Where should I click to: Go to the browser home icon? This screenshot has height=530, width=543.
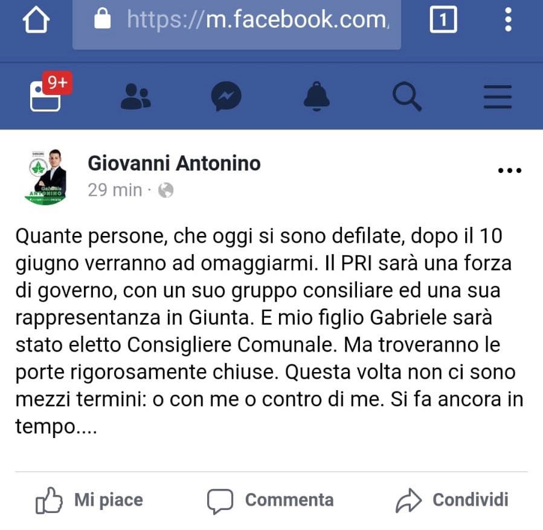click(x=36, y=20)
